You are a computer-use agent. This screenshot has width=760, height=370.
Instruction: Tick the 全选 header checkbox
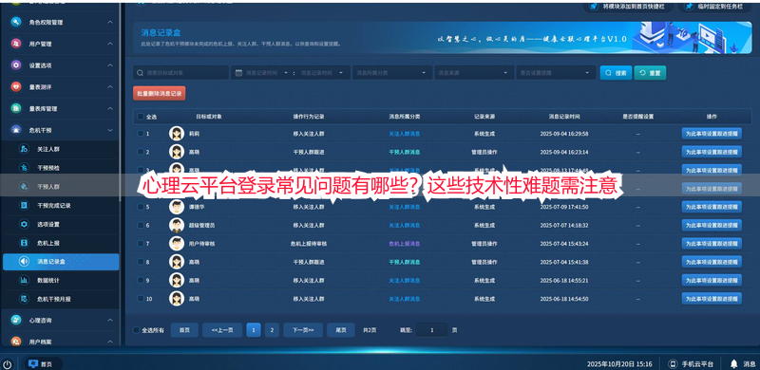click(x=141, y=117)
